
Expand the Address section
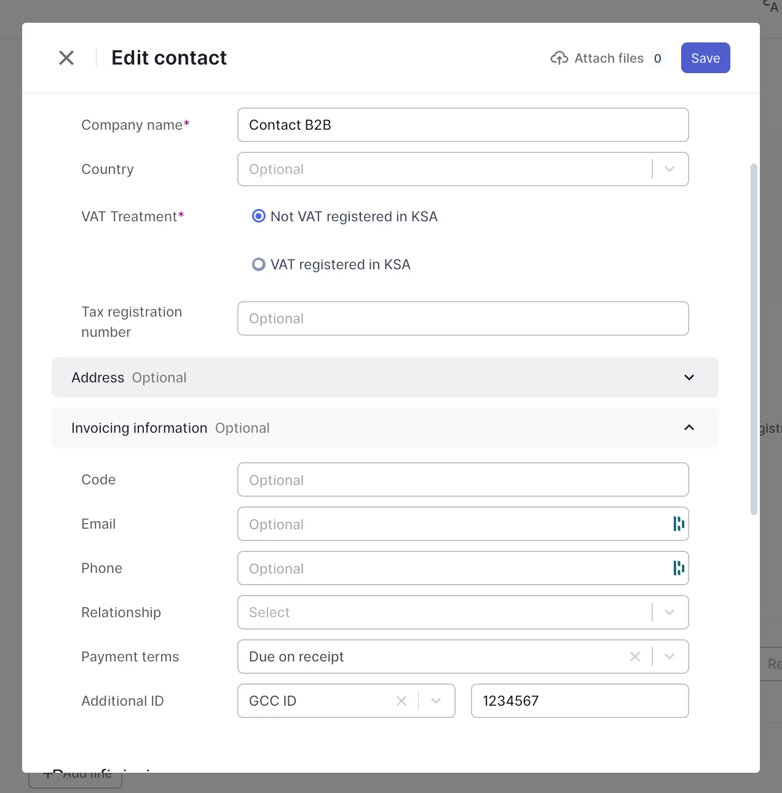(689, 377)
